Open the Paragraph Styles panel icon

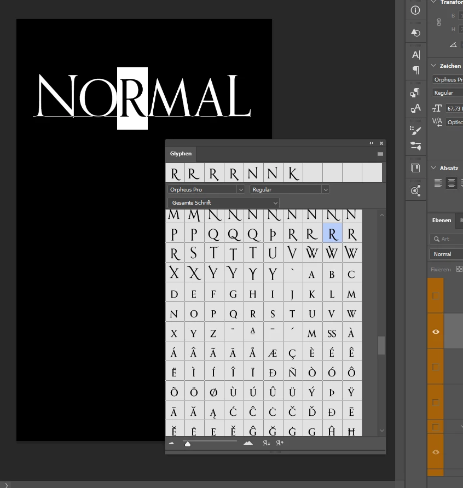point(415,93)
